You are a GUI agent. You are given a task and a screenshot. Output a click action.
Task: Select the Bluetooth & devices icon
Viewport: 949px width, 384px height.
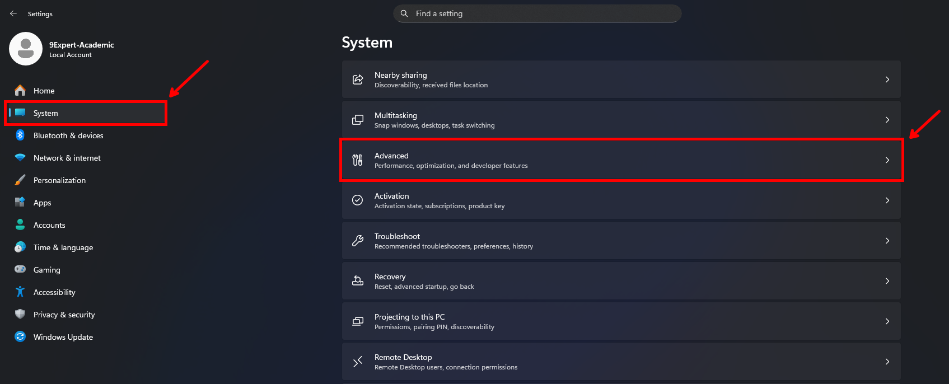tap(20, 135)
